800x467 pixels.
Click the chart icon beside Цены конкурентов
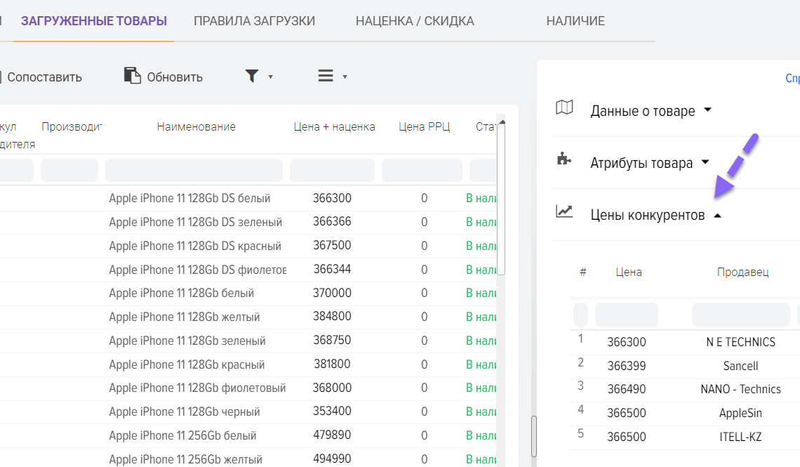564,211
